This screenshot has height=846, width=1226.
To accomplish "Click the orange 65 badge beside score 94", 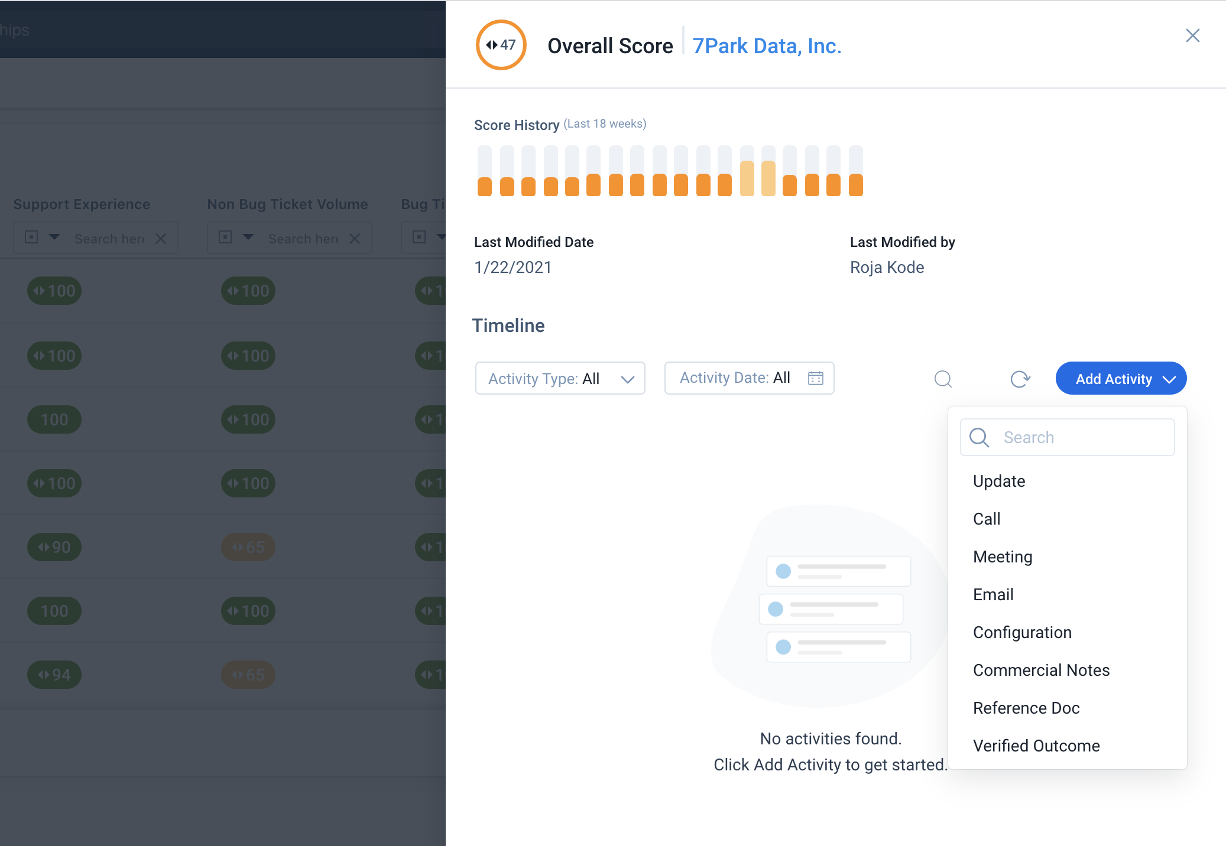I will 248,675.
